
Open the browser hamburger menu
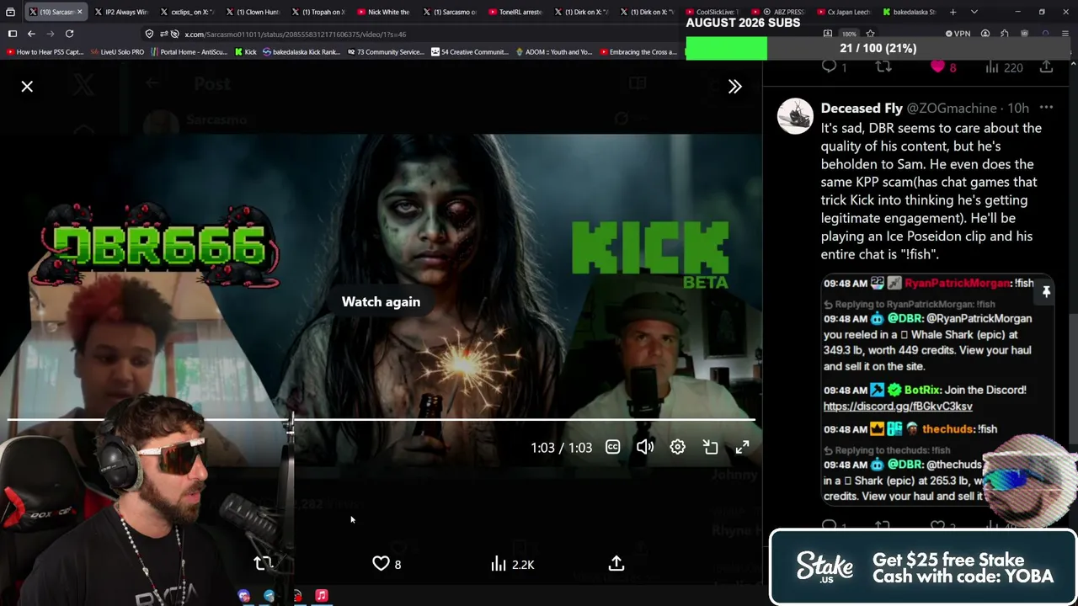tap(1065, 34)
